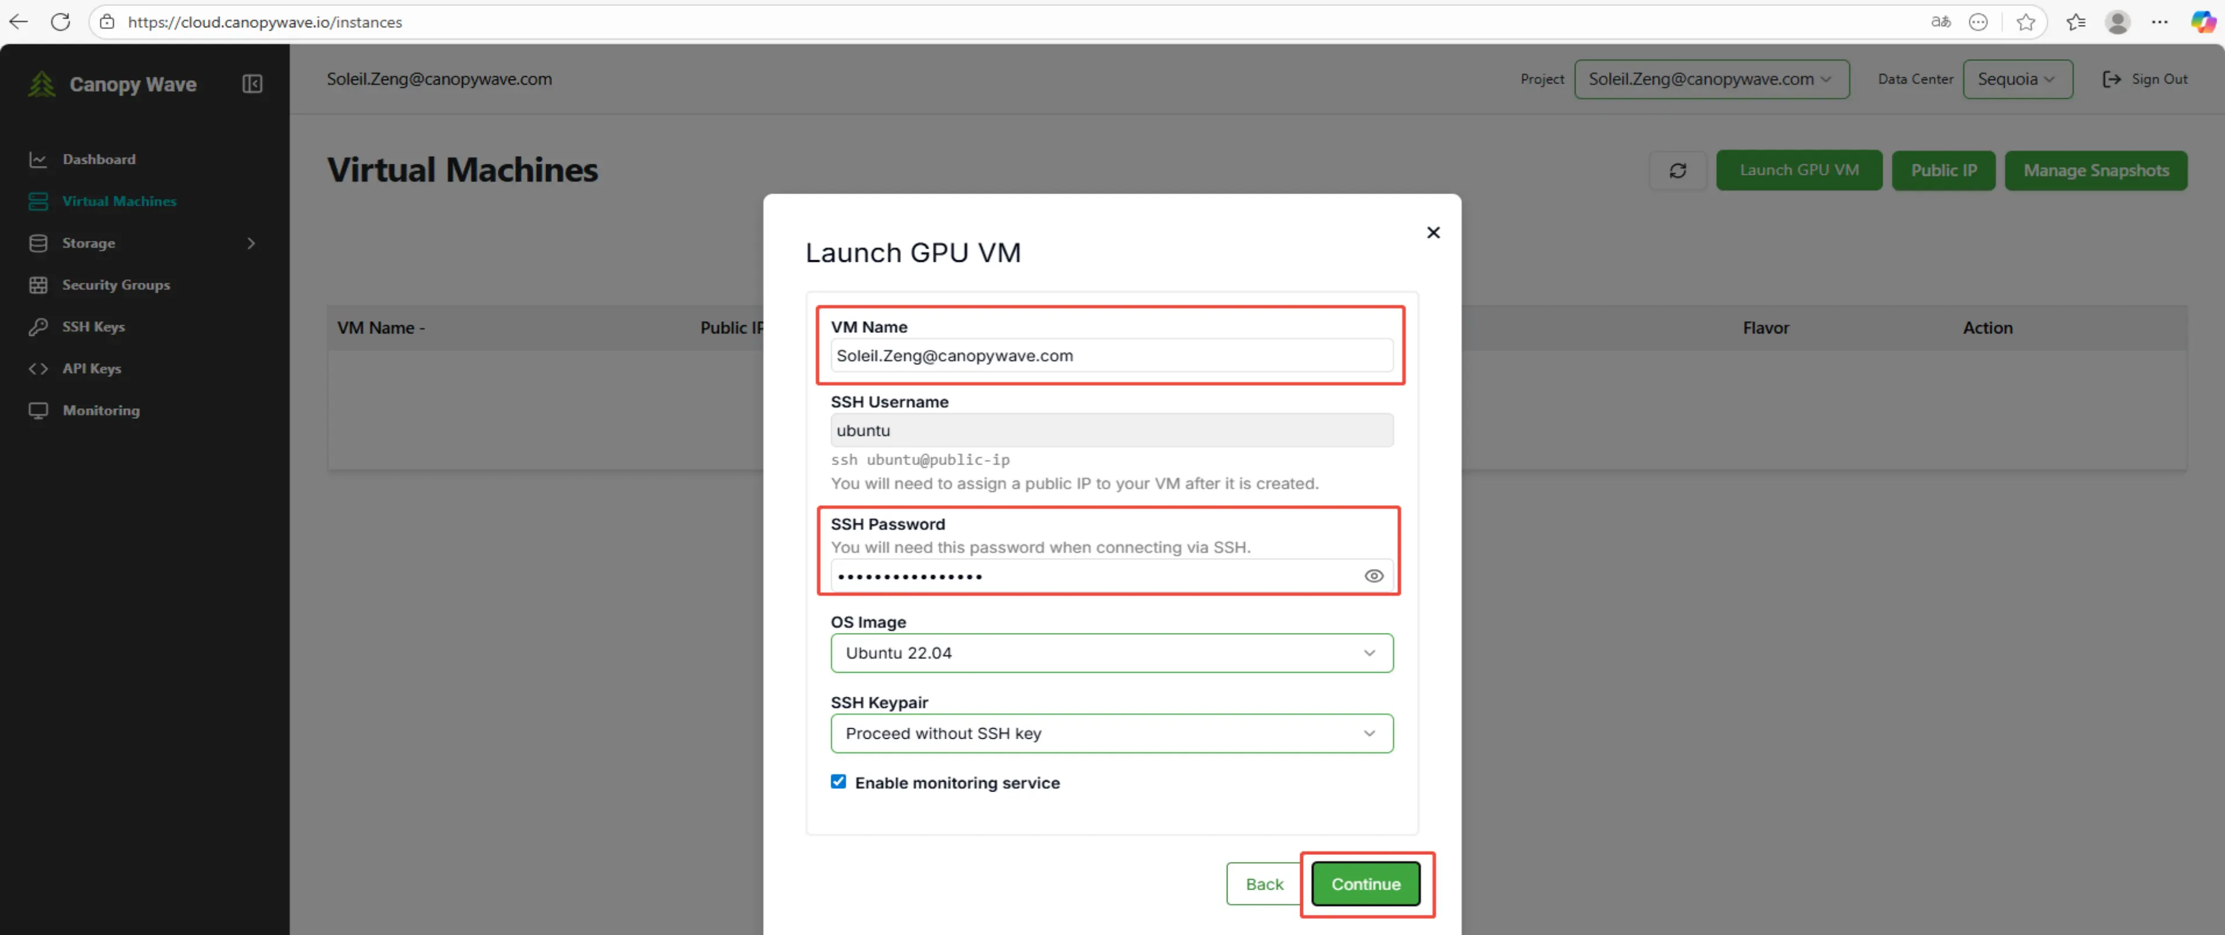This screenshot has height=935, width=2225.
Task: Open the Monitoring section
Action: point(100,410)
